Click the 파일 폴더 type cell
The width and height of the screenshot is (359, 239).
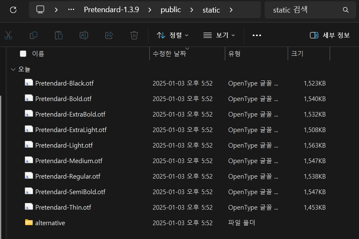tap(242, 223)
